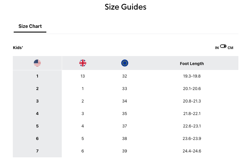The width and height of the screenshot is (248, 162).
Task: Click the IN unit label
Action: tap(217, 48)
